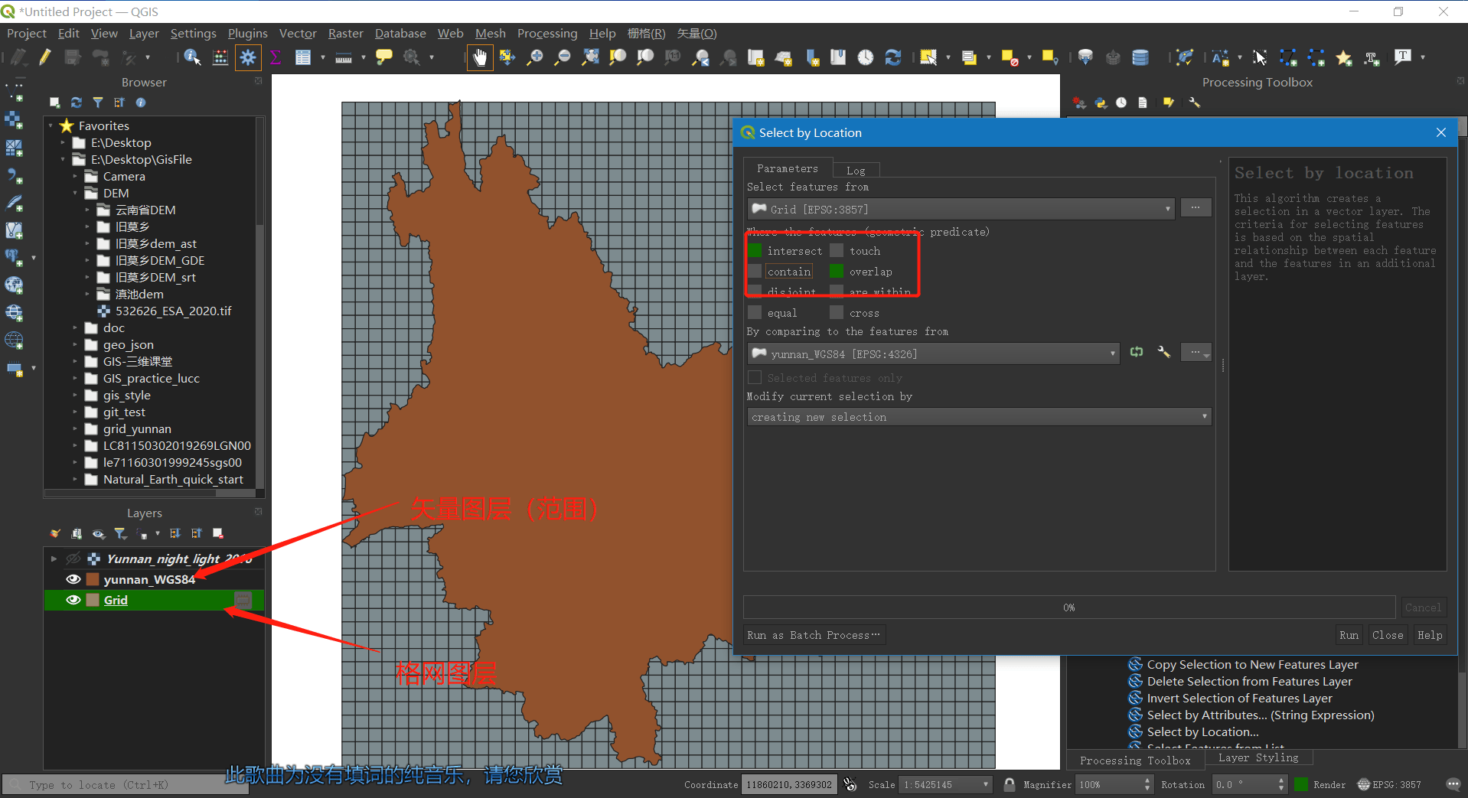Click the Browser panel refresh icon
Image resolution: width=1468 pixels, height=798 pixels.
pyautogui.click(x=76, y=103)
